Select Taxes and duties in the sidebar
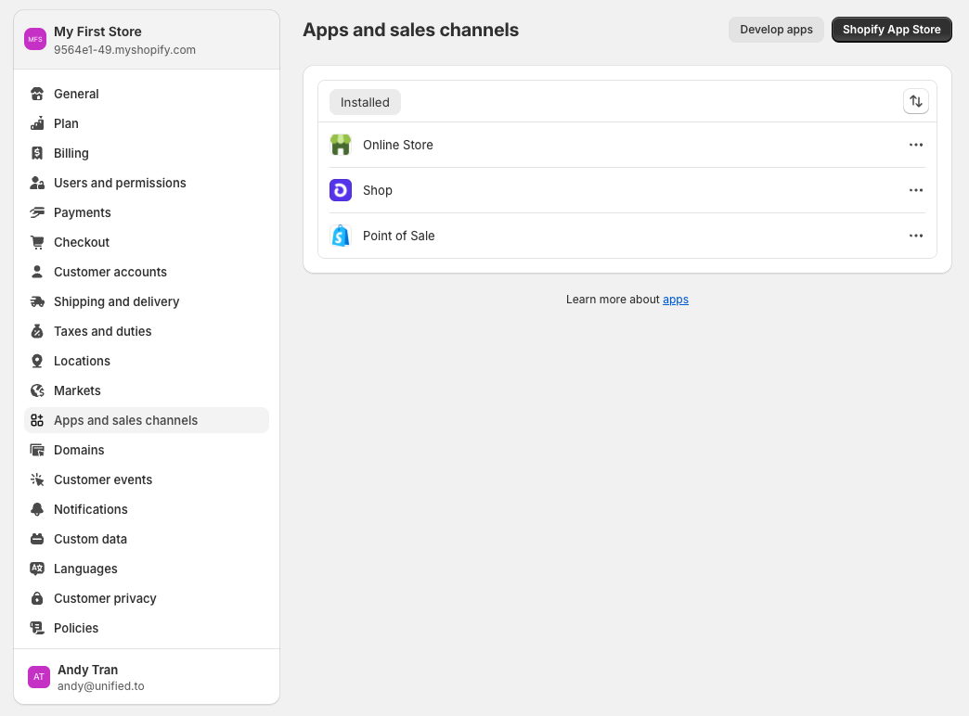 [x=147, y=331]
